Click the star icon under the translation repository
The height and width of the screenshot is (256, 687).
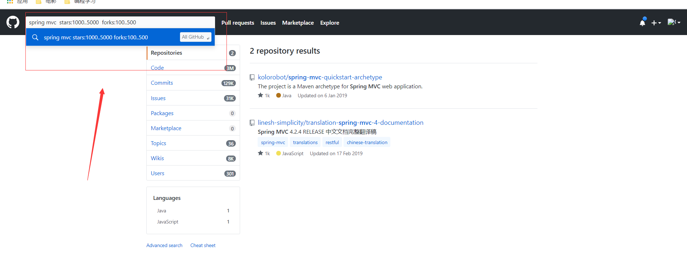[x=260, y=153]
